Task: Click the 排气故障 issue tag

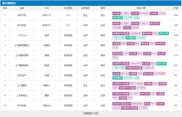Action: (144, 13)
